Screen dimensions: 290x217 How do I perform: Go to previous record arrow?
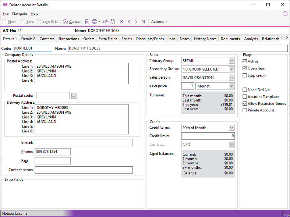point(129,22)
